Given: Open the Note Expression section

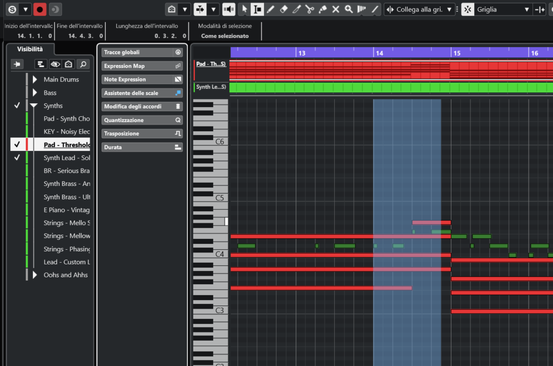Looking at the screenshot, I should 142,79.
